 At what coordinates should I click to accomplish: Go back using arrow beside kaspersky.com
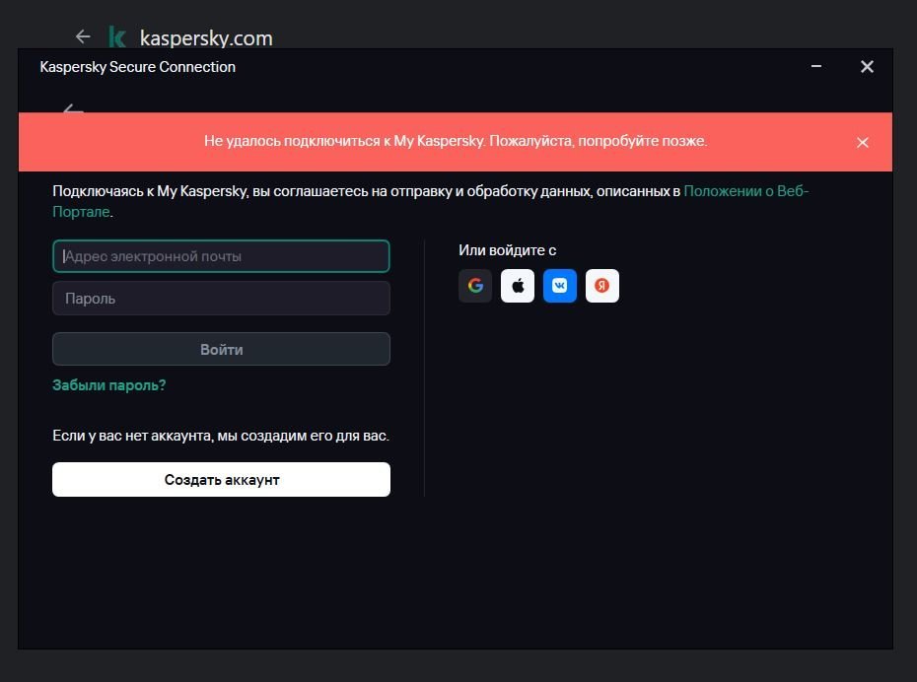(83, 36)
